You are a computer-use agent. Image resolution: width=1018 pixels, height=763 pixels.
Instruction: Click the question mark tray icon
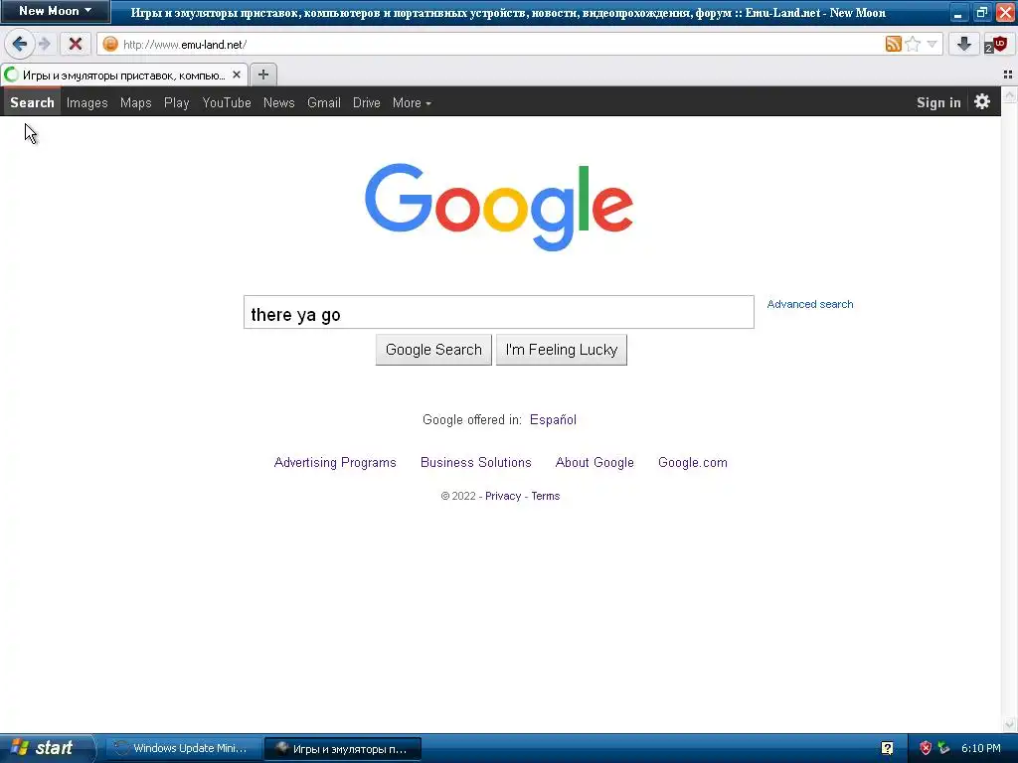pos(887,748)
